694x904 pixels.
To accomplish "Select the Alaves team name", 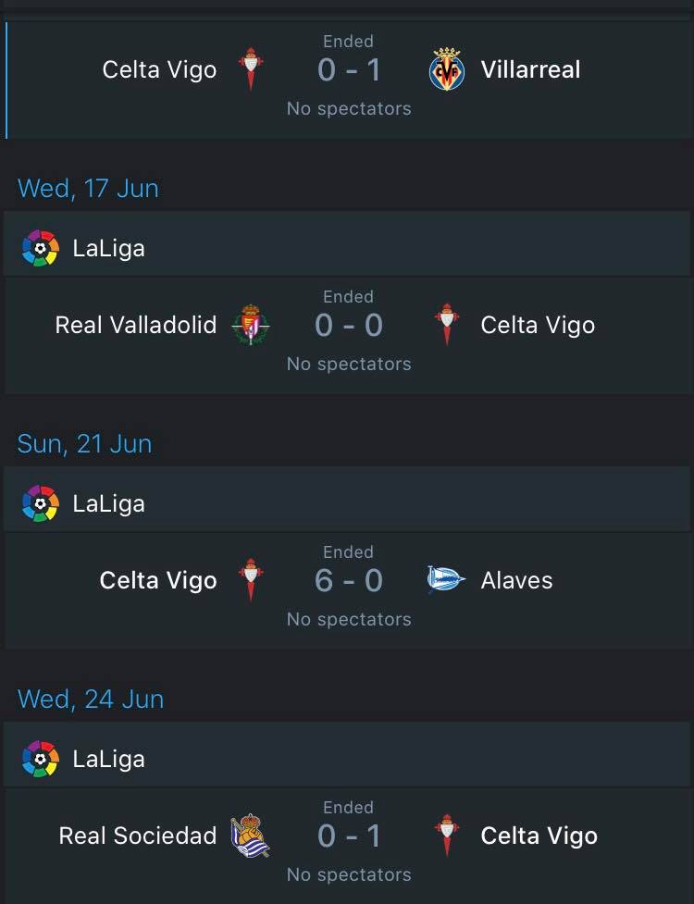I will tap(516, 580).
